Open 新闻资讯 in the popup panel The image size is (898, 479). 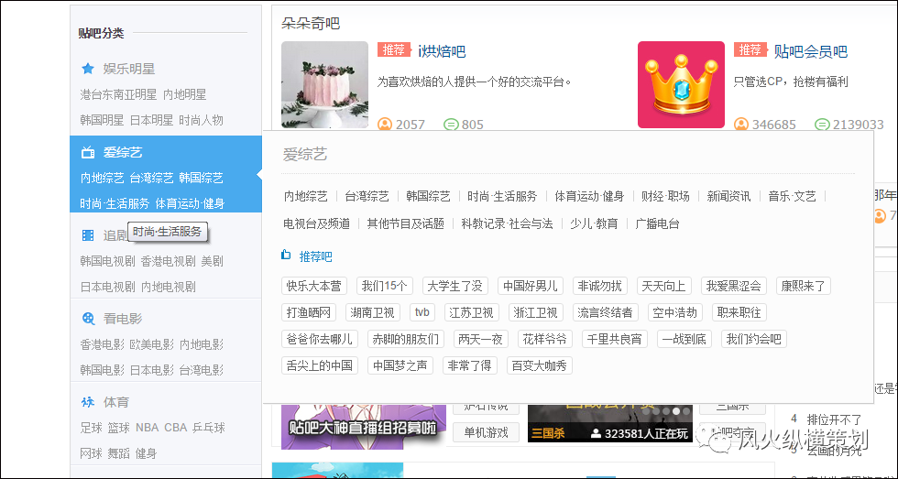pos(728,196)
